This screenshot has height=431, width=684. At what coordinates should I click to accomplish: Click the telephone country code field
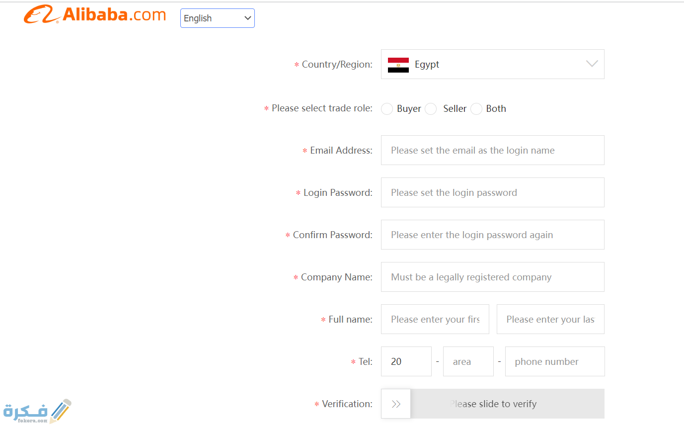pyautogui.click(x=406, y=361)
